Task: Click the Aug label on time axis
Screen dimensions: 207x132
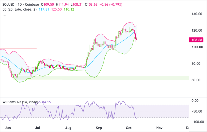Action: click(68, 128)
